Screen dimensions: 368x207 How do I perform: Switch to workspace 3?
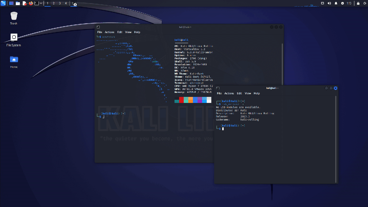tap(60, 3)
